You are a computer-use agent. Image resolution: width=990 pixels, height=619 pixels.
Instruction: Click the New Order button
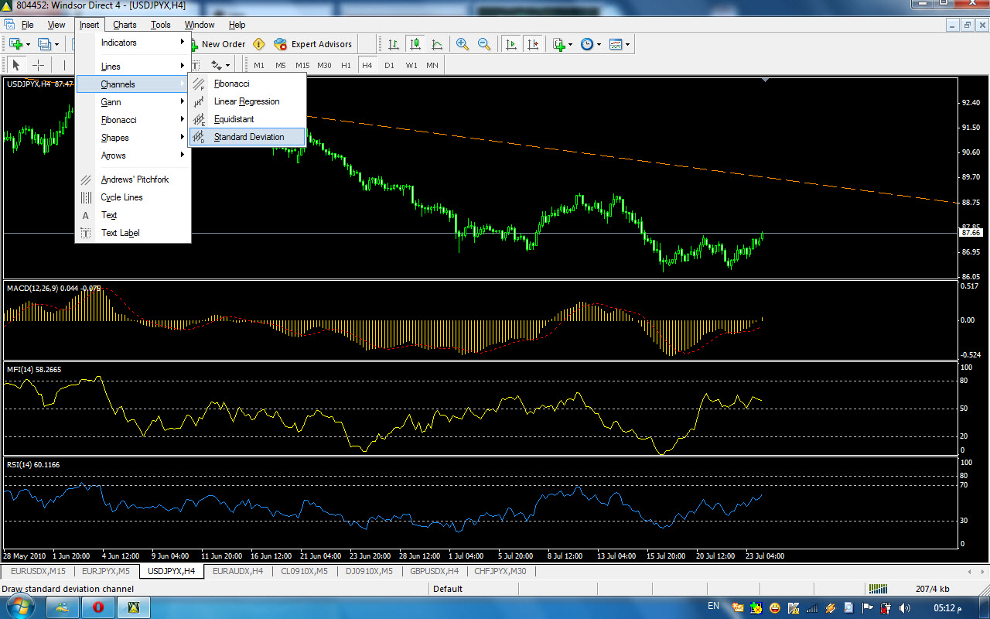tap(217, 44)
